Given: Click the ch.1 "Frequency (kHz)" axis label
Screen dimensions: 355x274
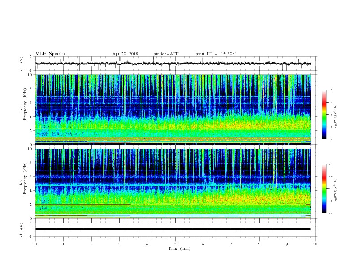Looking at the screenshot, I should 25,103.
